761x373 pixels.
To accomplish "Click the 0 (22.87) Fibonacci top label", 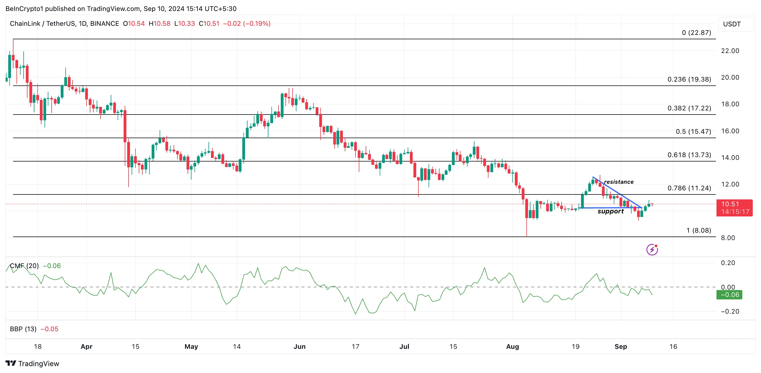I will pyautogui.click(x=696, y=32).
